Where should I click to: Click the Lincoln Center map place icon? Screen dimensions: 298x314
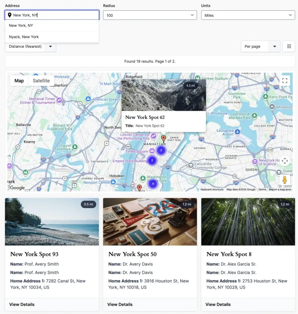tap(154, 136)
